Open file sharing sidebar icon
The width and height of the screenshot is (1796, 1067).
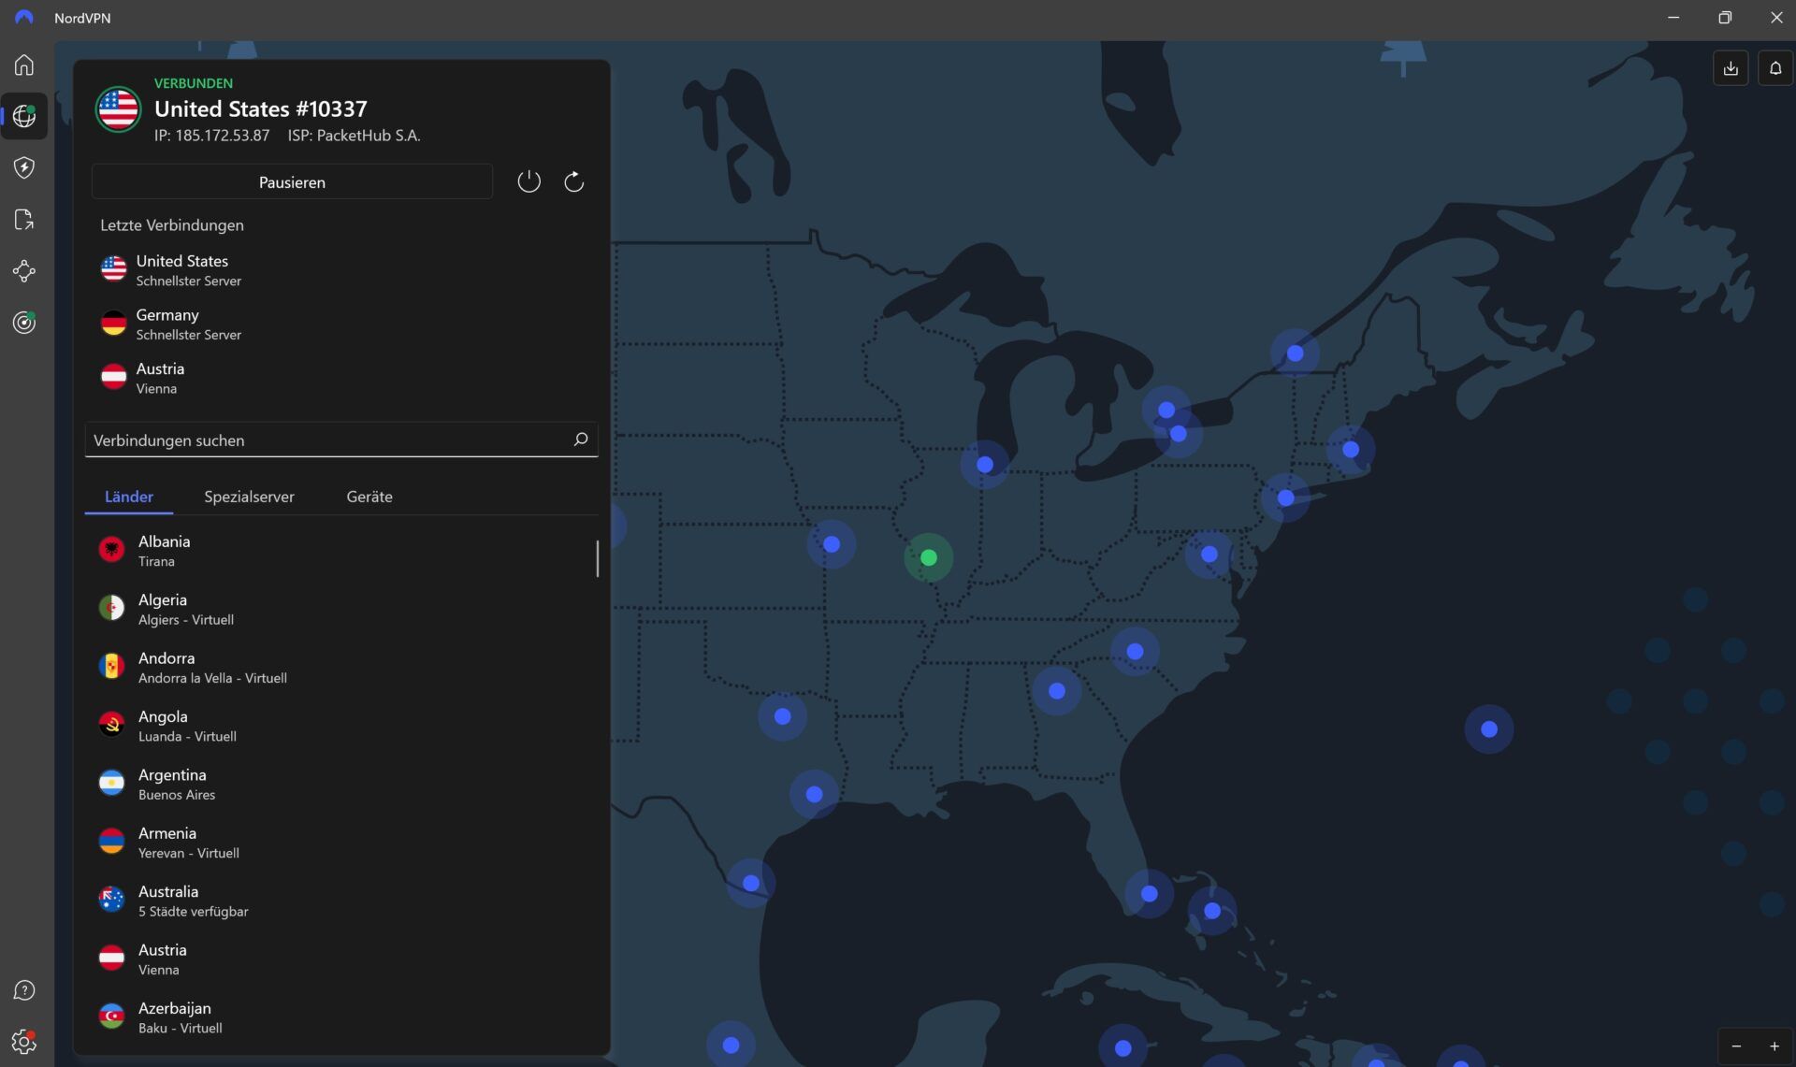[24, 220]
